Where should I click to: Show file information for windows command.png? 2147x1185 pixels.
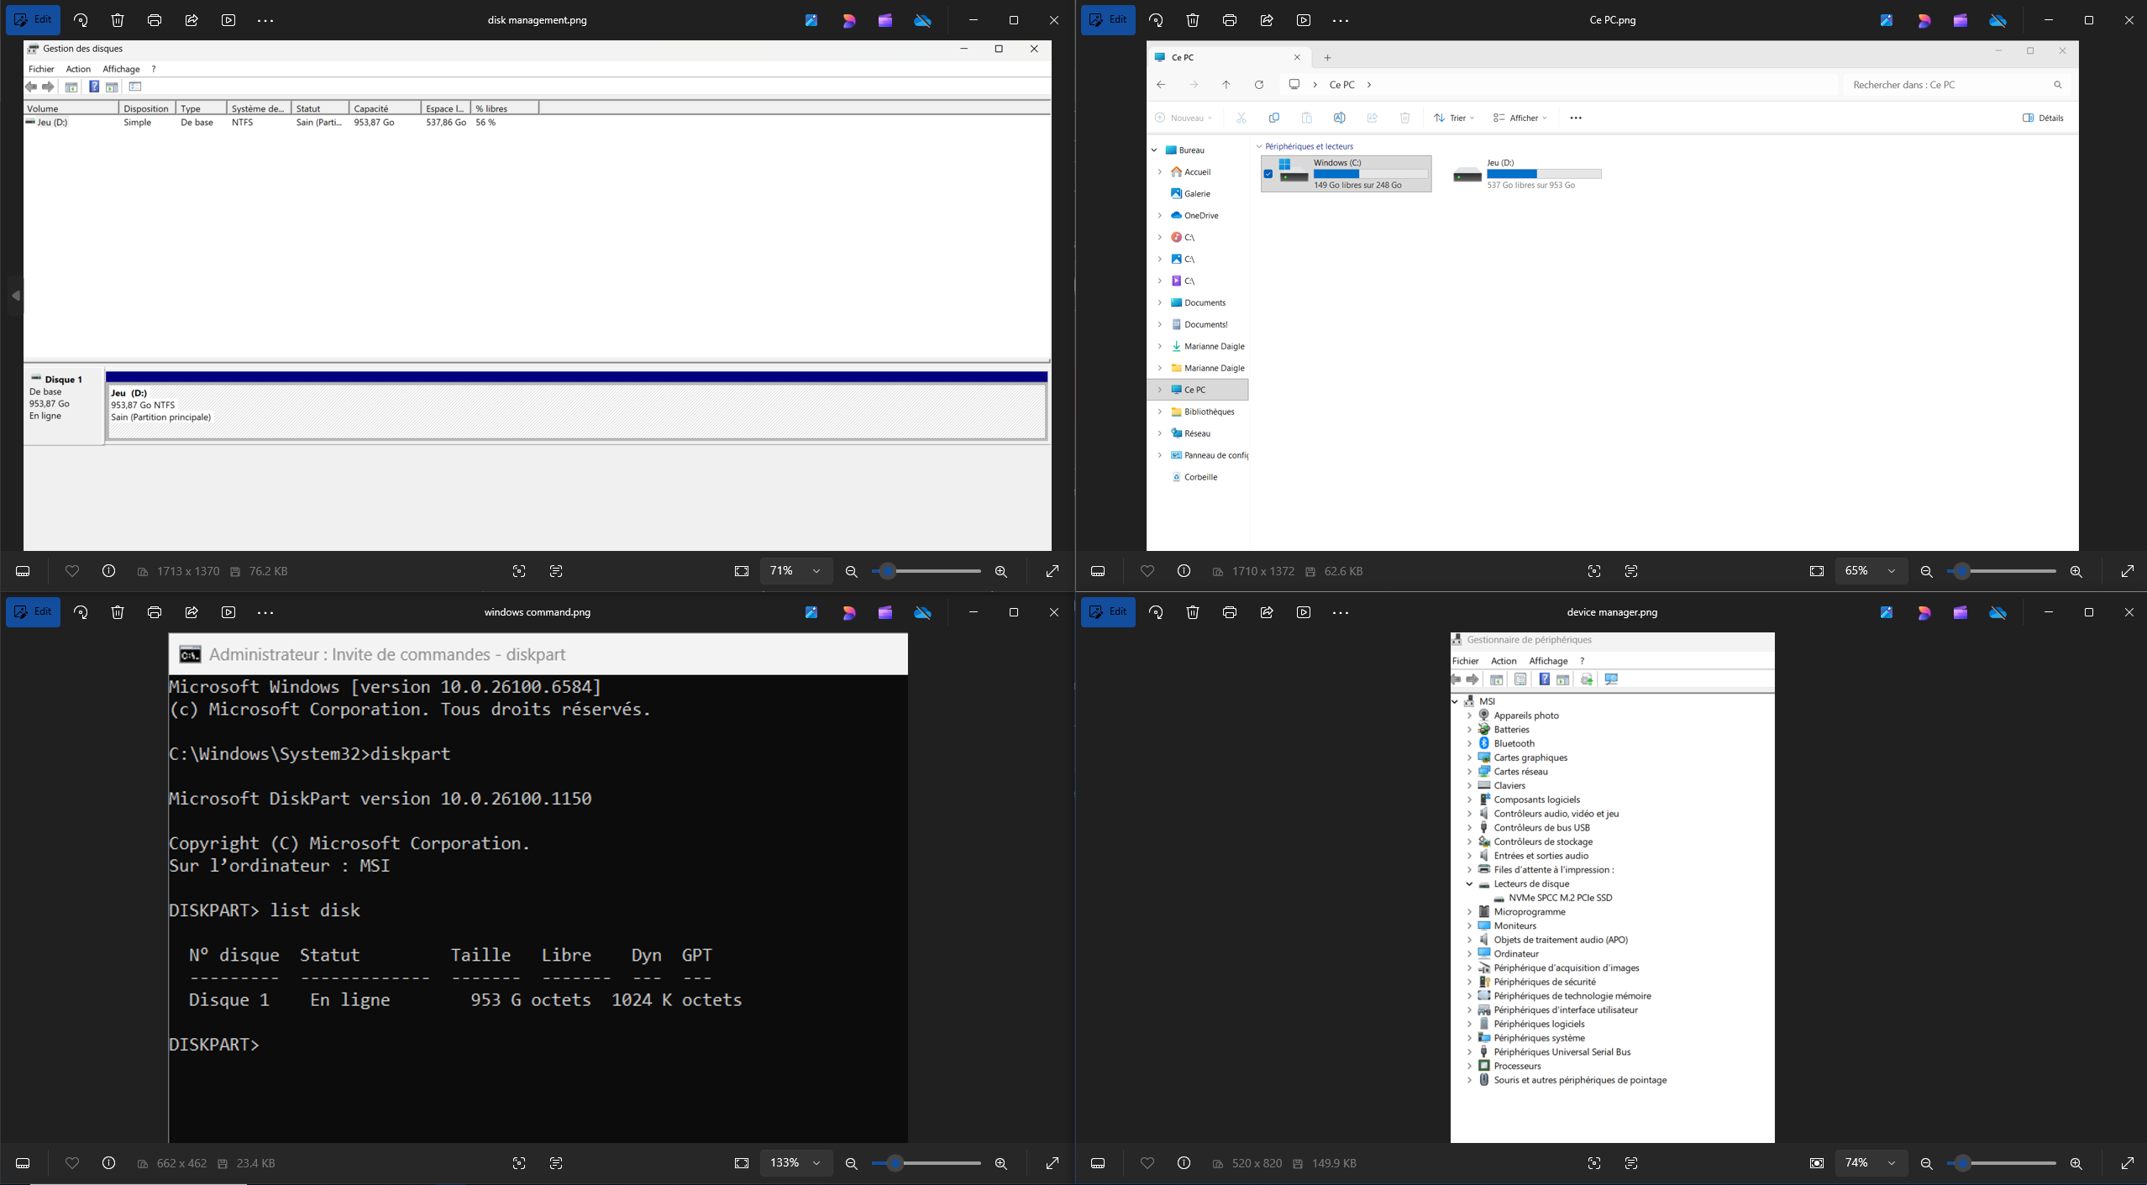(108, 1163)
